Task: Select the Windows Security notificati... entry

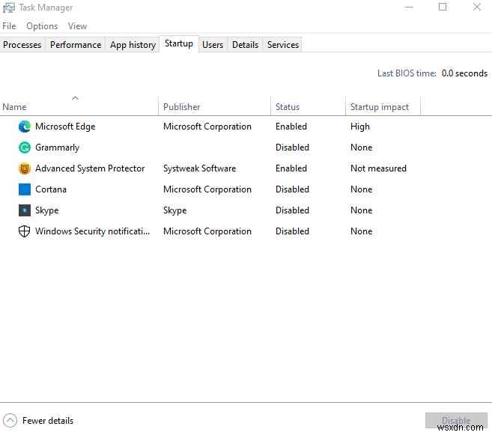Action: pyautogui.click(x=93, y=232)
